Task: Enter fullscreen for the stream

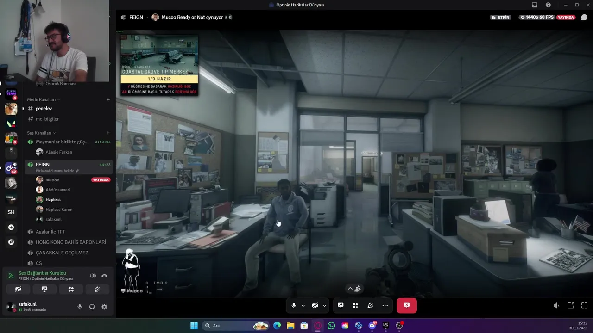Action: 584,306
